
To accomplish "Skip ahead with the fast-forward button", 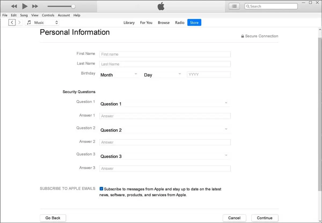I will pyautogui.click(x=35, y=6).
